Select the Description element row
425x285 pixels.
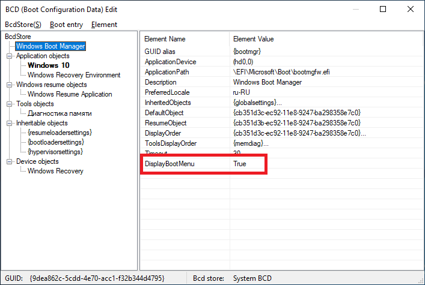(282, 82)
